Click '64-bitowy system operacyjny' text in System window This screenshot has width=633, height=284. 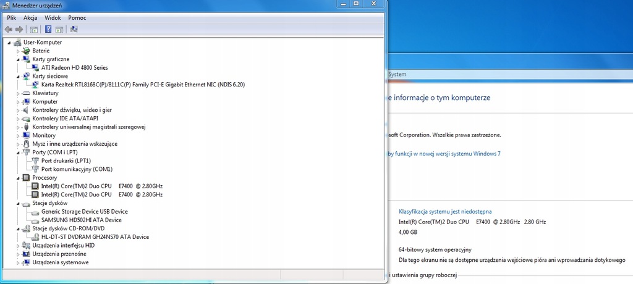[435, 250]
